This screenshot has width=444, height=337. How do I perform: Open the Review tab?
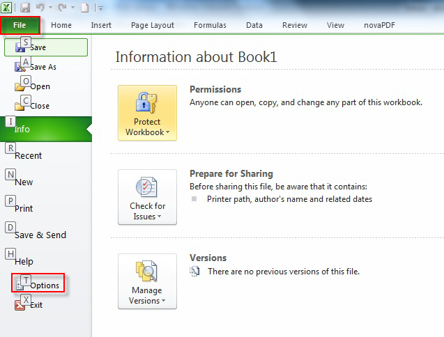pyautogui.click(x=294, y=25)
